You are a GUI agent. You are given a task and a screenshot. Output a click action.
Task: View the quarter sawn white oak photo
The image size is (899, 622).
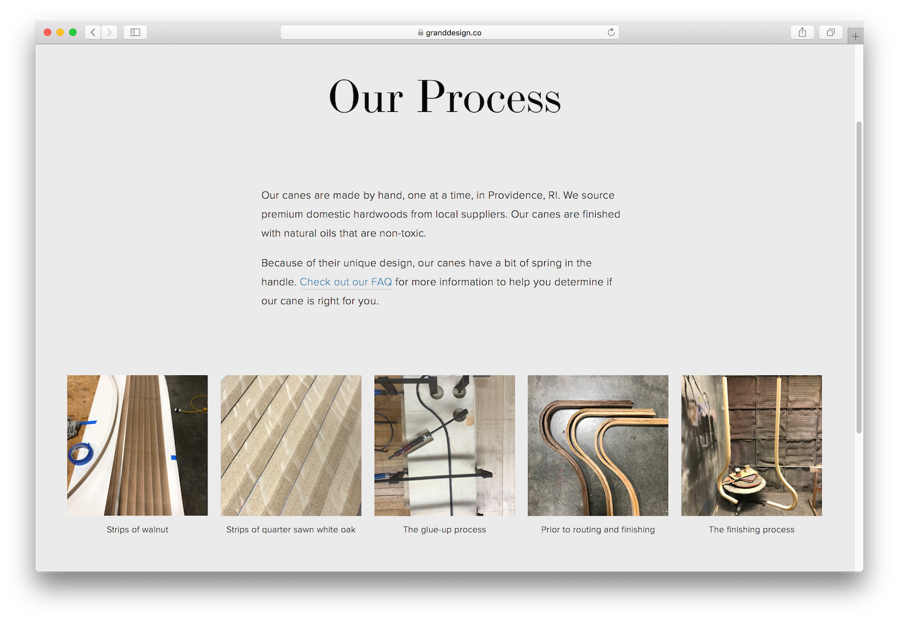click(x=291, y=445)
